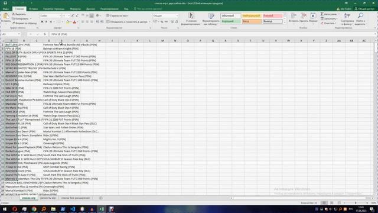Click AutoSum (Автосумма) sigma icon
The height and width of the screenshot is (213, 378).
click(x=322, y=14)
